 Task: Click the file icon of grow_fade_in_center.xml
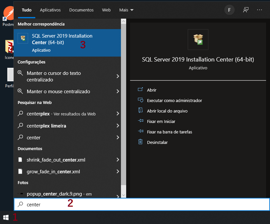click(x=20, y=171)
